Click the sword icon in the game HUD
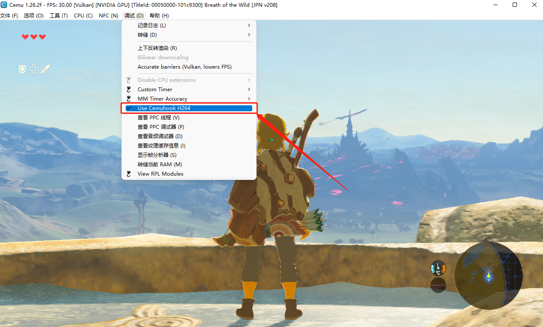 (45, 69)
